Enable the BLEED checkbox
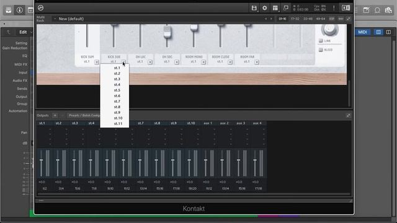 321,50
